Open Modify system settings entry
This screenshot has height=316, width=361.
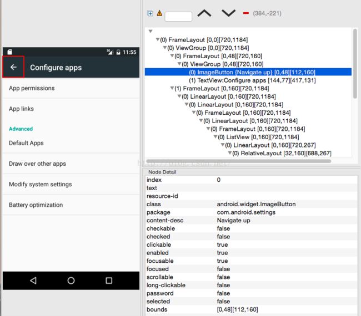coord(71,184)
